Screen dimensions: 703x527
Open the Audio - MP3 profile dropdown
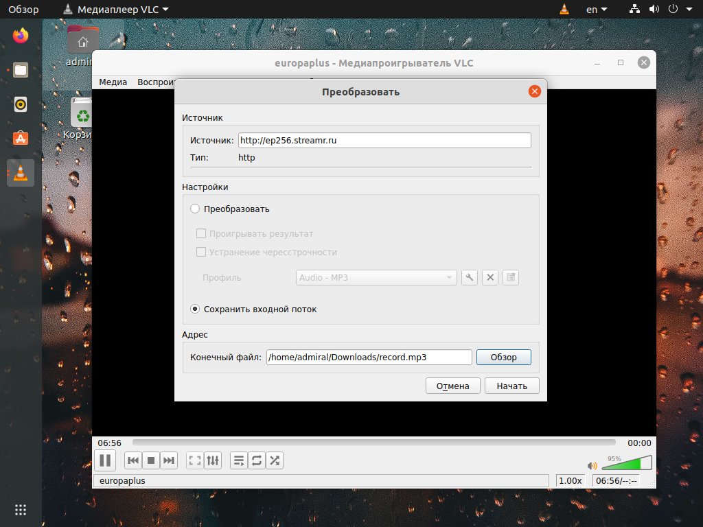(x=376, y=277)
